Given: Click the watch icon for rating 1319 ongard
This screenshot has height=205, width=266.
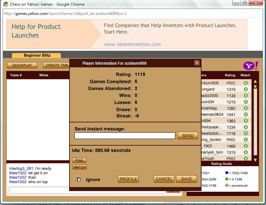Looking at the screenshot, I should coord(245,89).
